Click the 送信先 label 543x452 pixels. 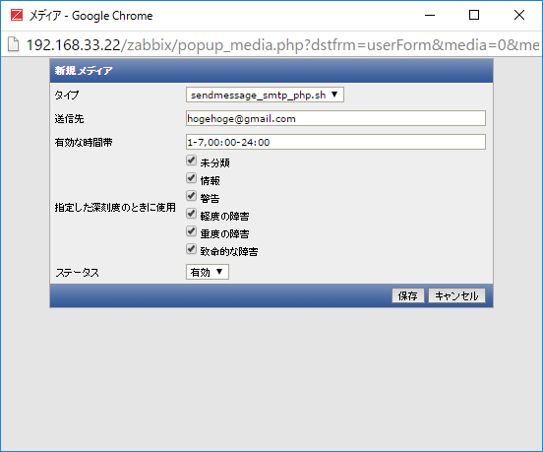(x=69, y=119)
